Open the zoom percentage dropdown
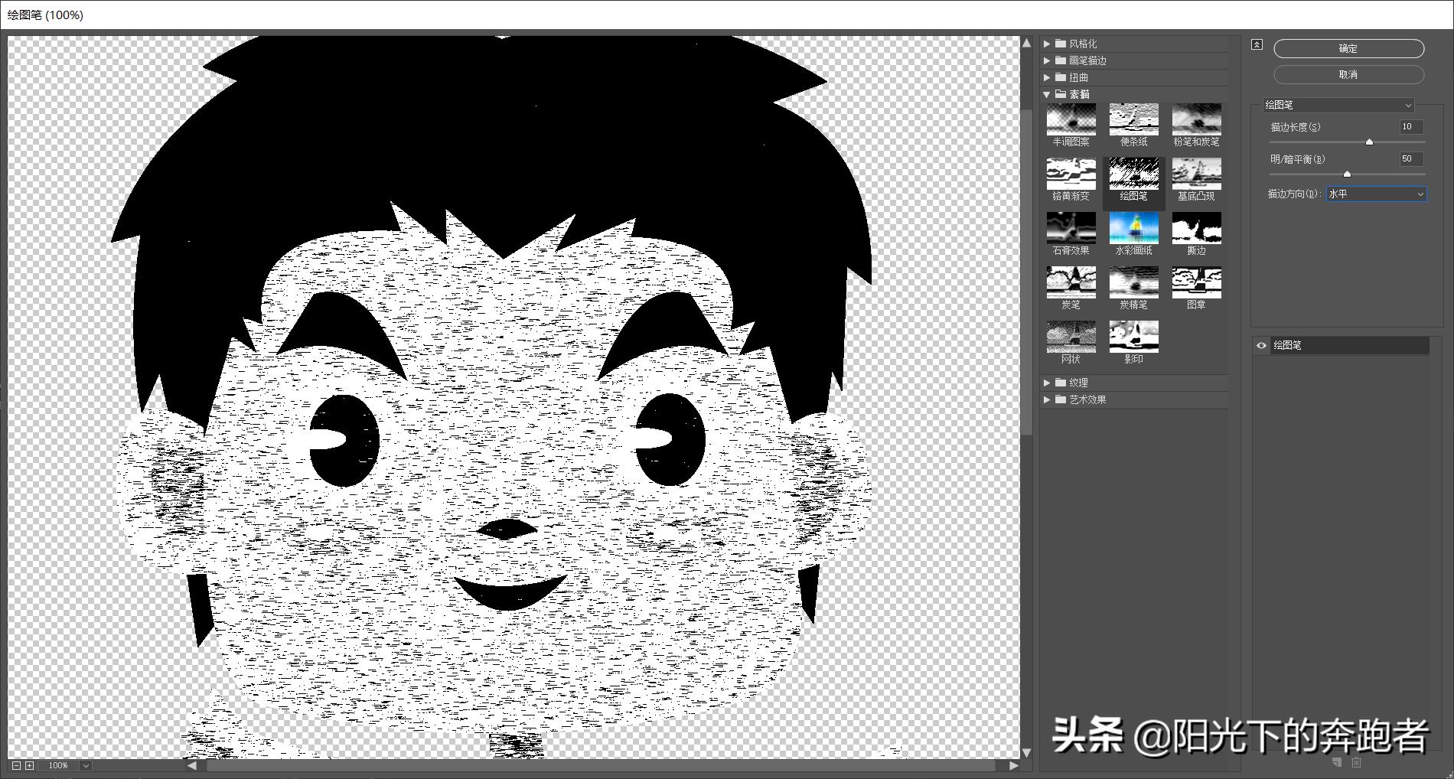Viewport: 1454px width, 779px height. click(x=84, y=764)
